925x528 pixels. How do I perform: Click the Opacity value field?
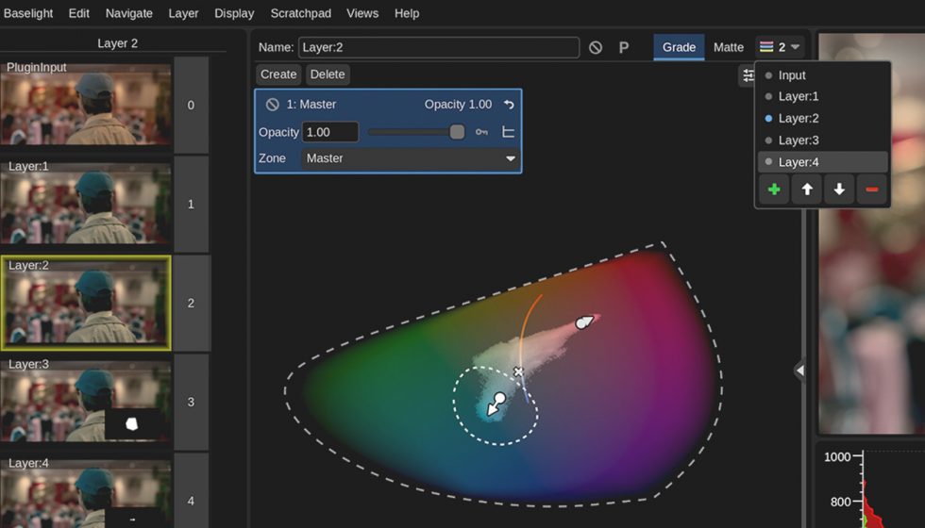coord(329,132)
